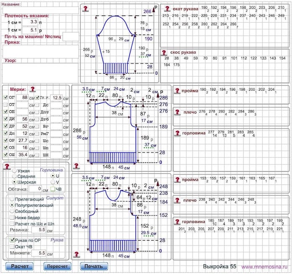Click the Пересчет button
The height and width of the screenshot is (274, 293).
click(x=57, y=266)
